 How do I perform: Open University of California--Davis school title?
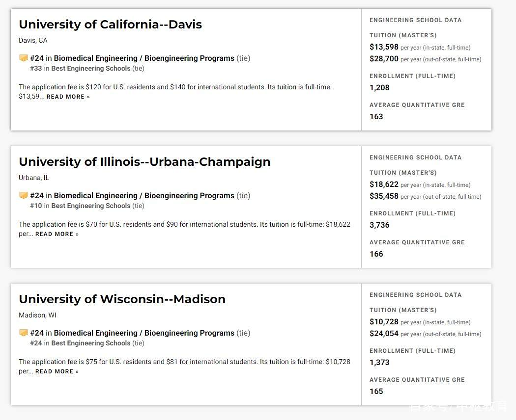[x=110, y=25]
